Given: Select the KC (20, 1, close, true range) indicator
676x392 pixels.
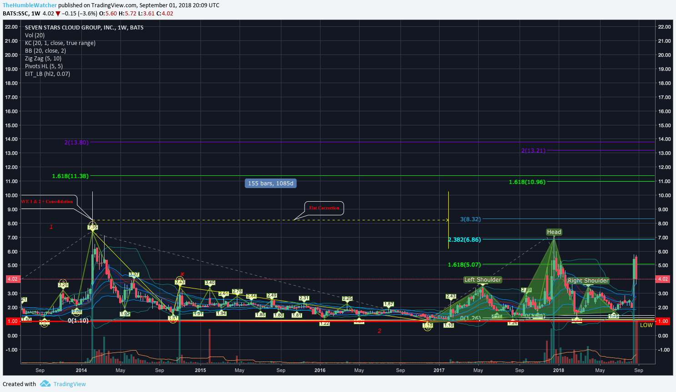Looking at the screenshot, I should 60,43.
